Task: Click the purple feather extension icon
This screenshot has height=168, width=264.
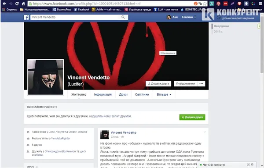Action: tap(232, 4)
